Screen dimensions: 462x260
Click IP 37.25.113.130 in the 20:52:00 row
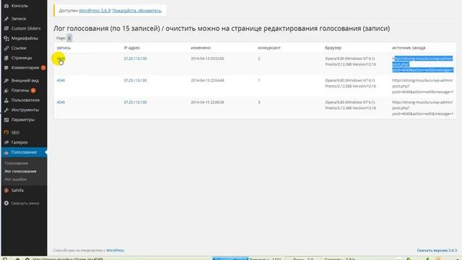tap(135, 58)
